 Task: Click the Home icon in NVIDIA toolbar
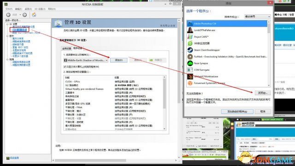[34, 15]
